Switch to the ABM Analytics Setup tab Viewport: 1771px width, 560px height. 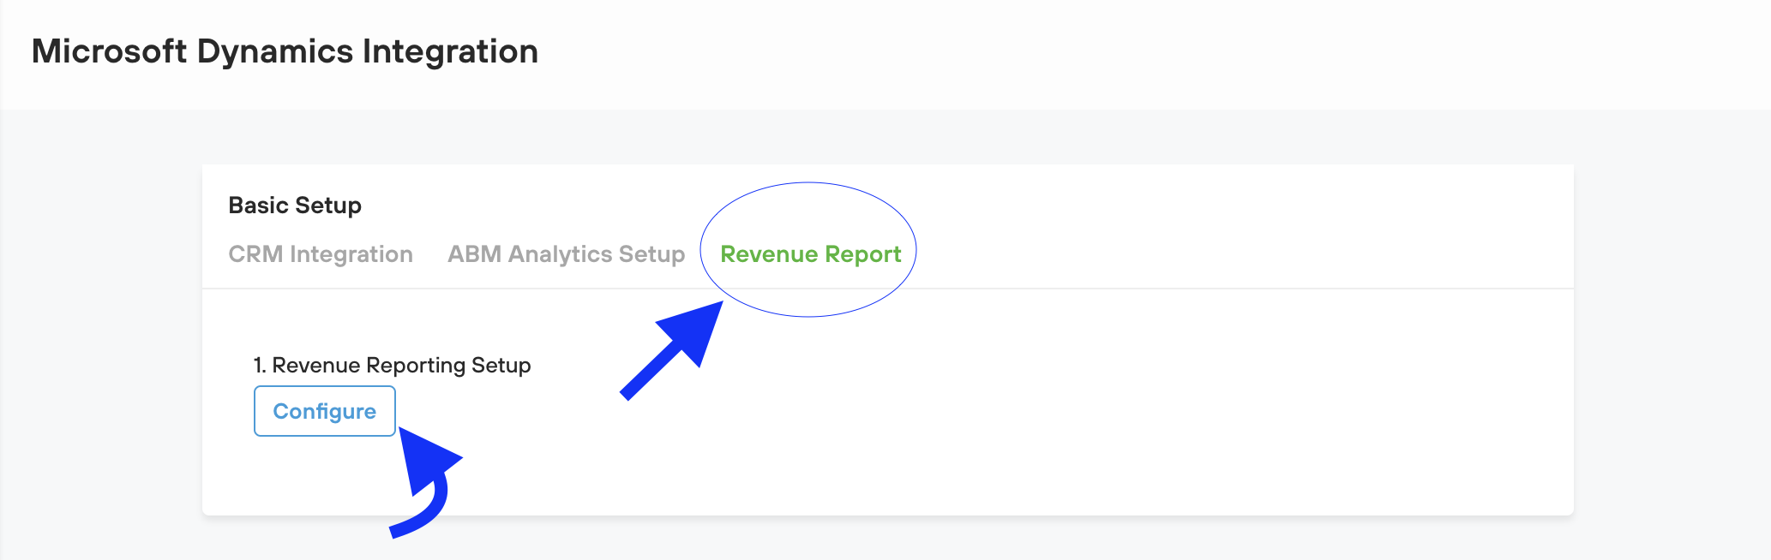(x=566, y=254)
